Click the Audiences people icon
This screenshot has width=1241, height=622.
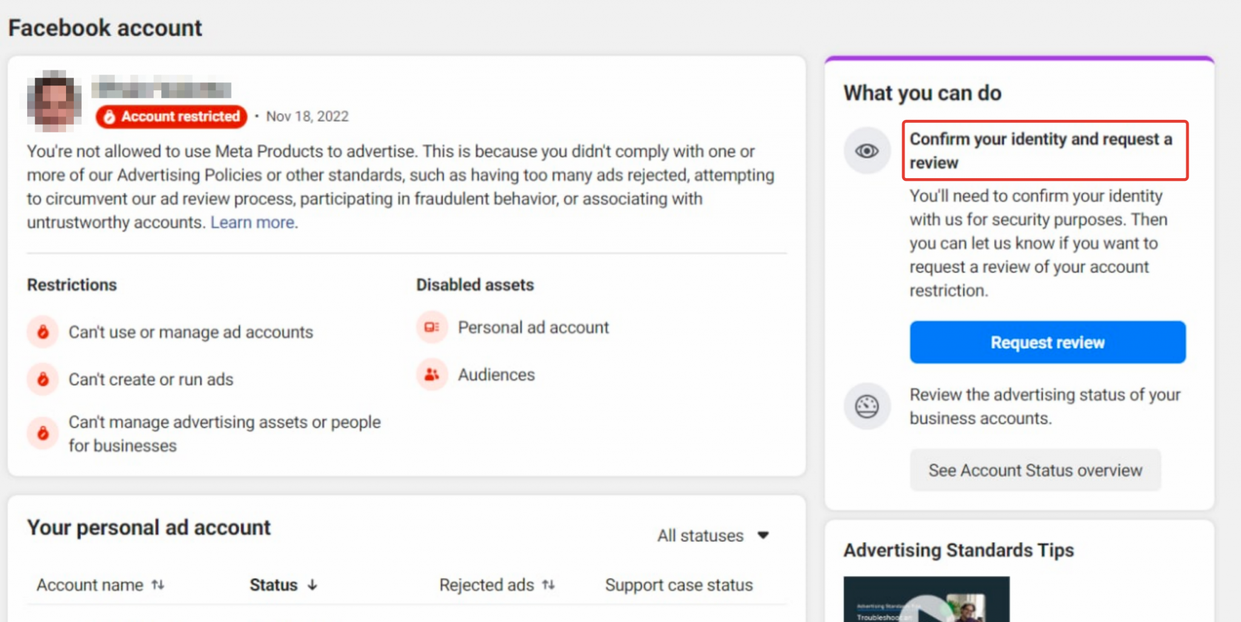pos(431,375)
